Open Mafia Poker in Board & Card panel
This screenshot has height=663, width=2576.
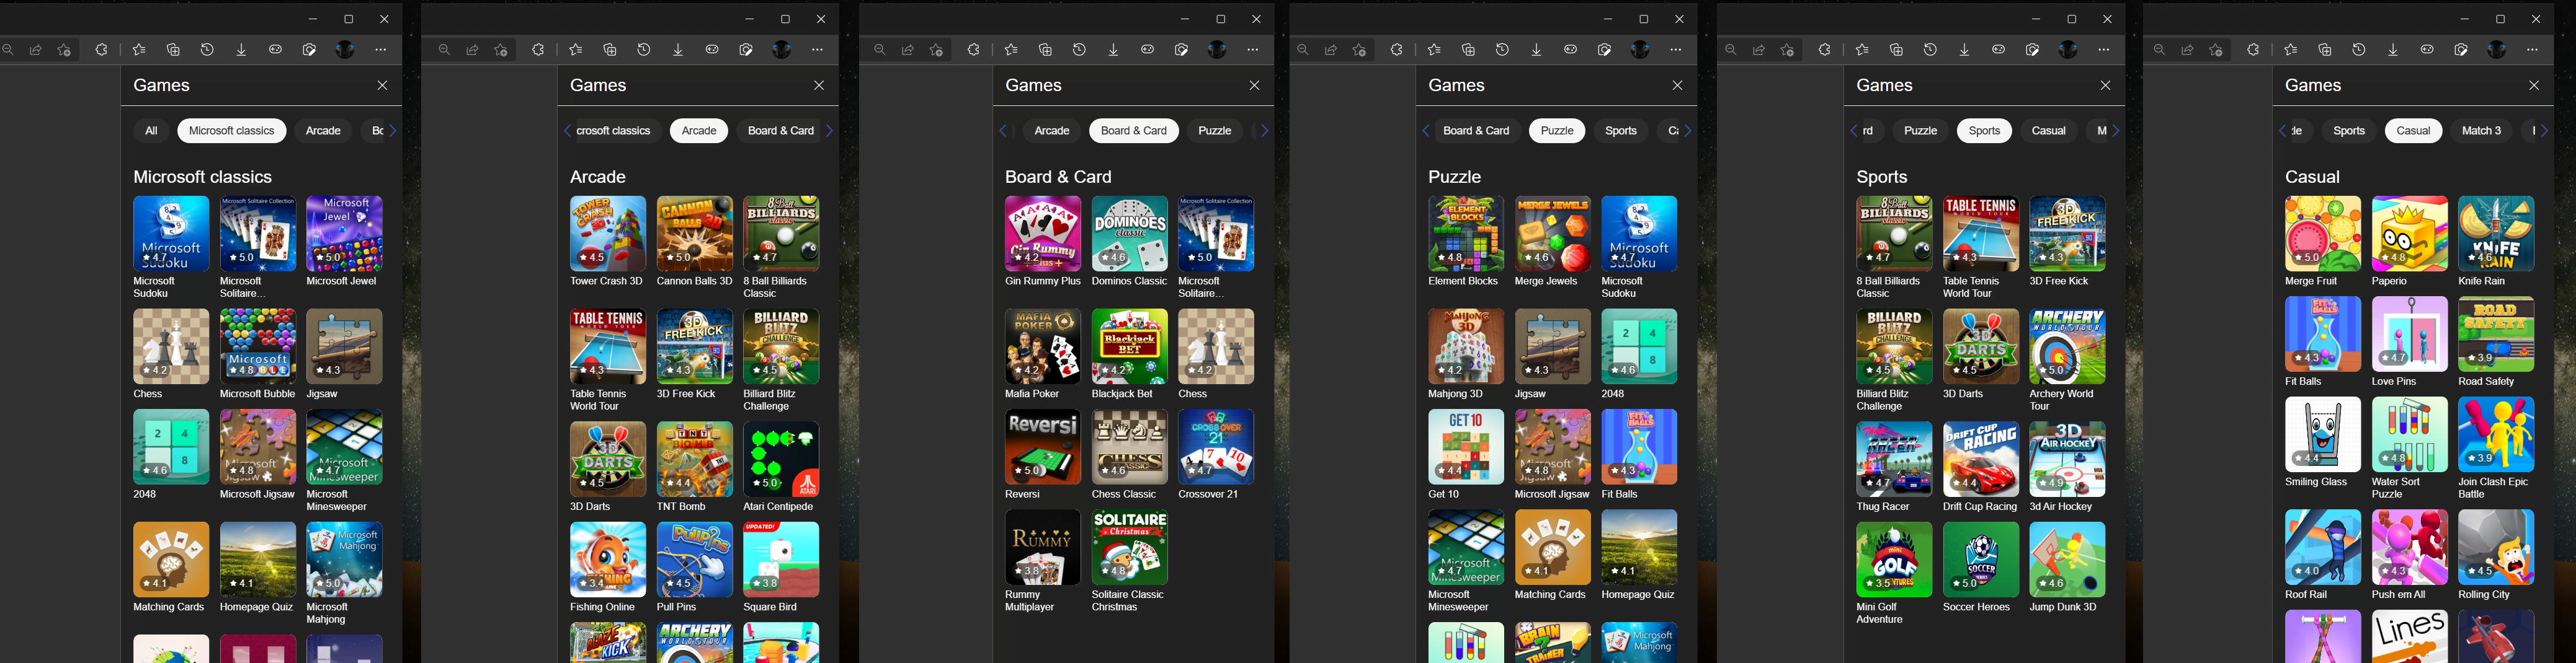tap(1043, 353)
